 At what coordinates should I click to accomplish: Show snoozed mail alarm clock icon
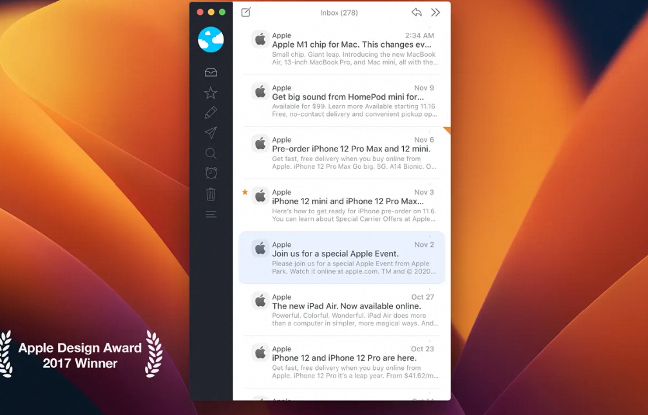tap(211, 173)
